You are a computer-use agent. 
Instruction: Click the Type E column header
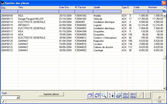[125, 7]
